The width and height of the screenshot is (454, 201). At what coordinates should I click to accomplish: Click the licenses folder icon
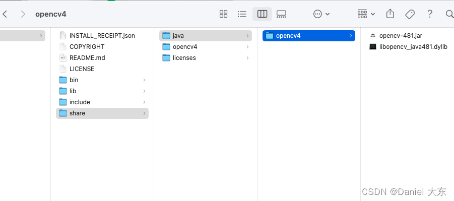[166, 57]
